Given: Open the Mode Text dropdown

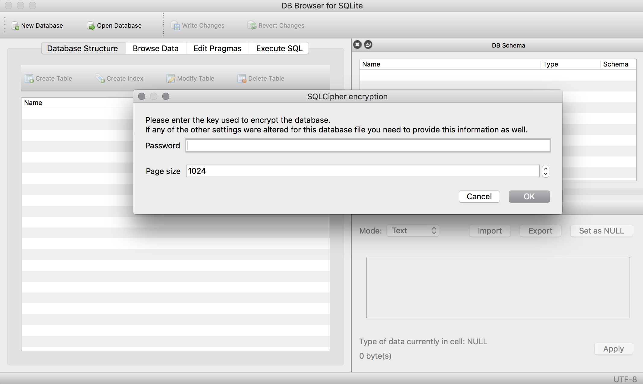Looking at the screenshot, I should 412,231.
